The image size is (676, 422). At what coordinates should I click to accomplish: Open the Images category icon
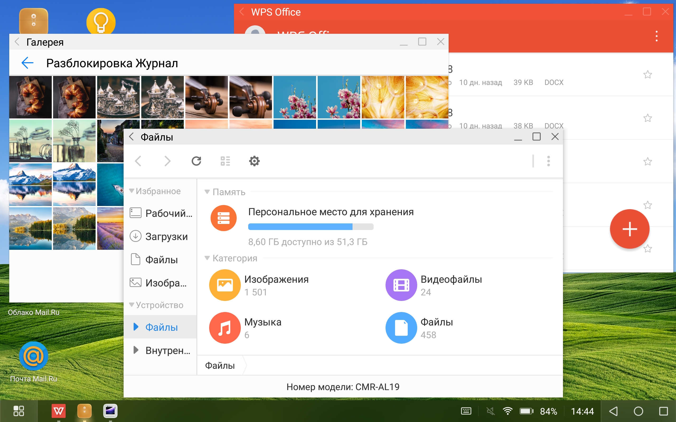(x=225, y=285)
